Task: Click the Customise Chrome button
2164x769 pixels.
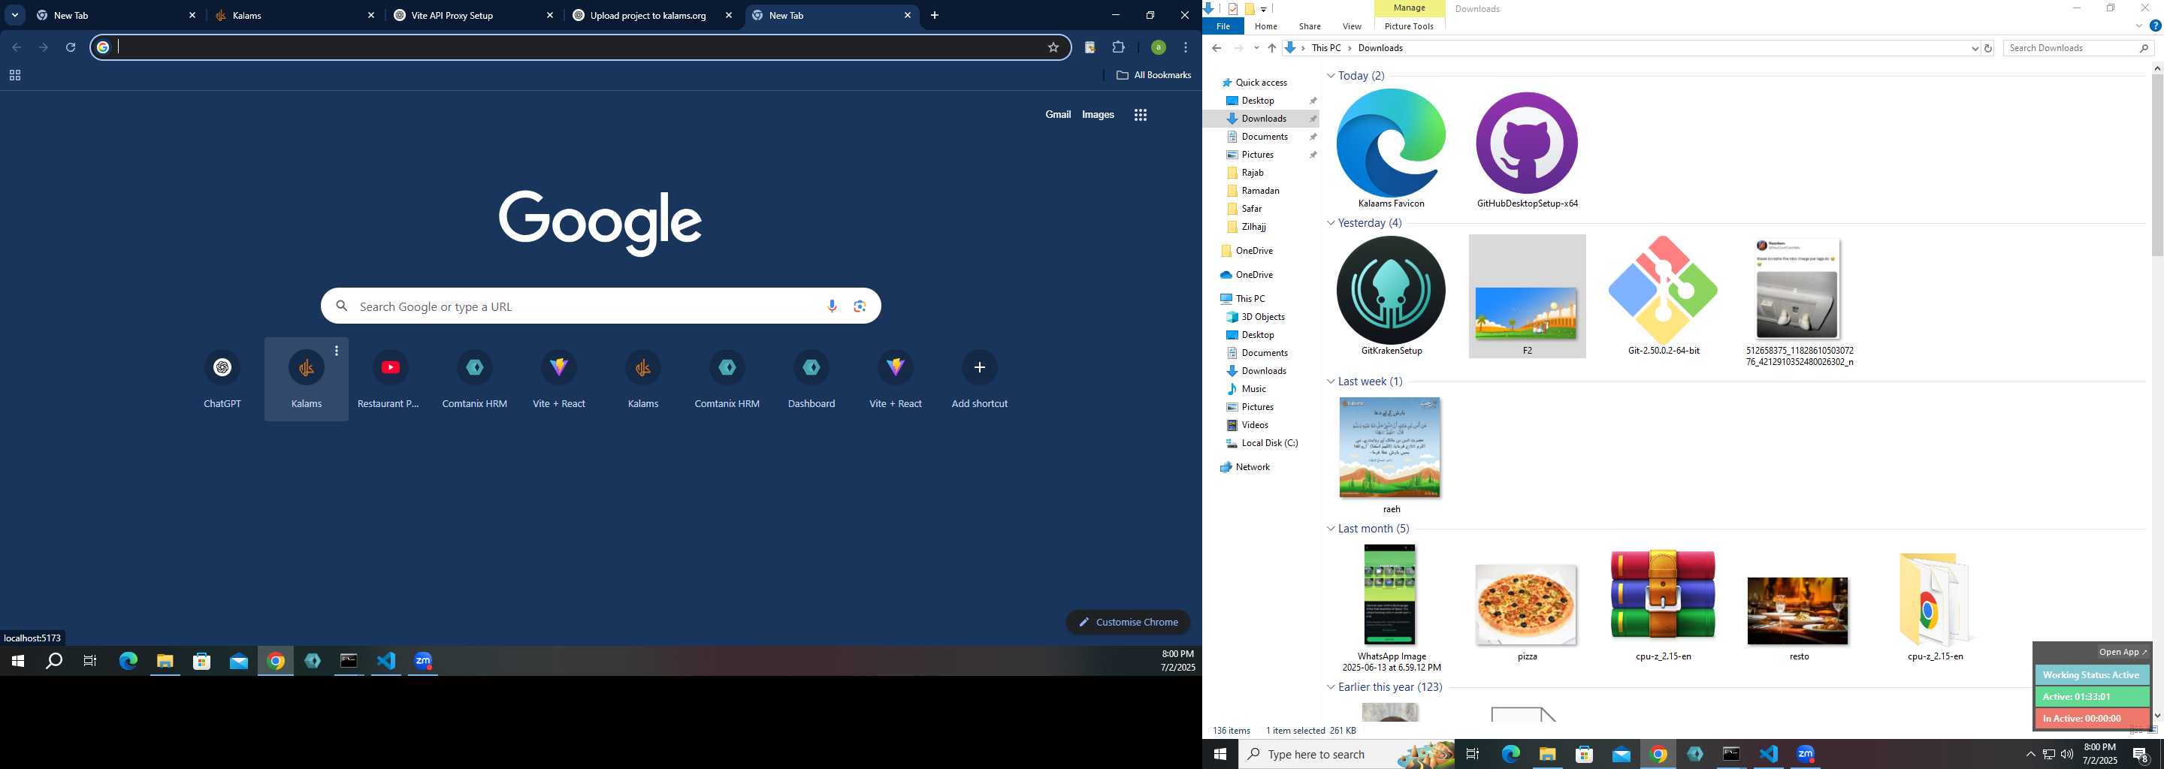Action: 1128,622
